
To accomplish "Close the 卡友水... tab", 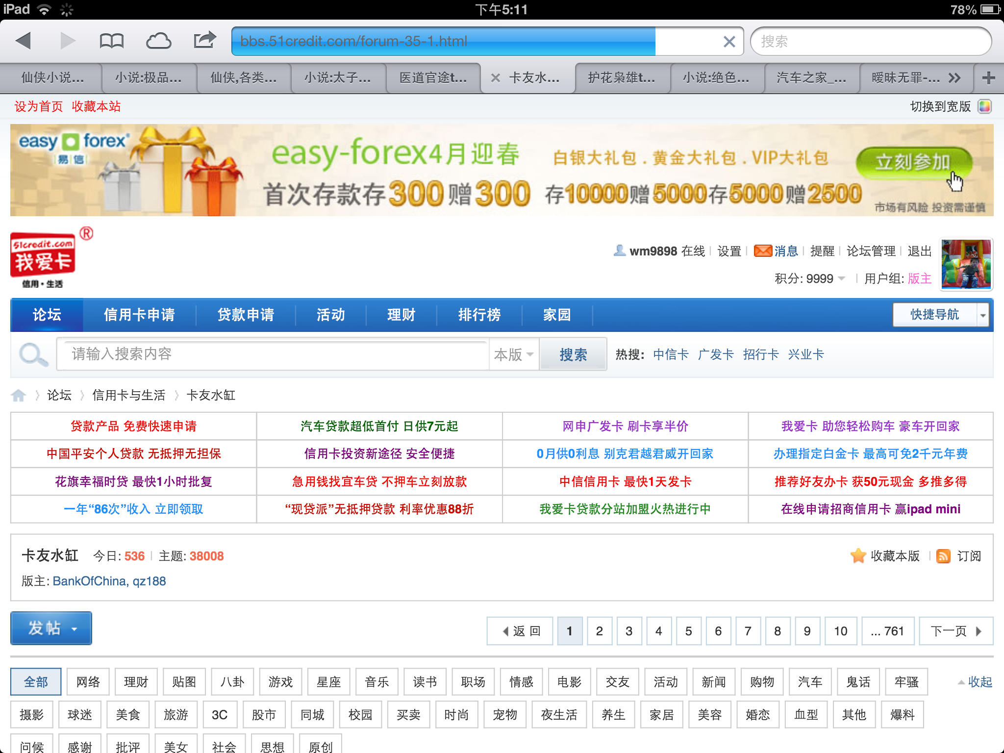I will click(x=496, y=78).
